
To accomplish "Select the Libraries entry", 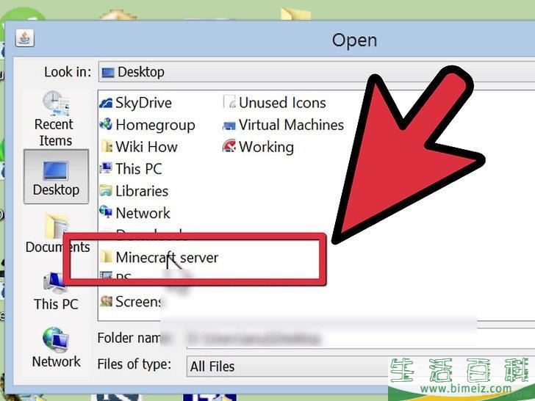I will pyautogui.click(x=134, y=191).
